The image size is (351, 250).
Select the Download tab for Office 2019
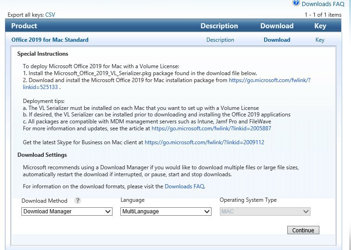click(277, 40)
